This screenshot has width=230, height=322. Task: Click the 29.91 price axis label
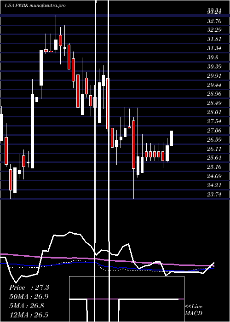click(214, 76)
